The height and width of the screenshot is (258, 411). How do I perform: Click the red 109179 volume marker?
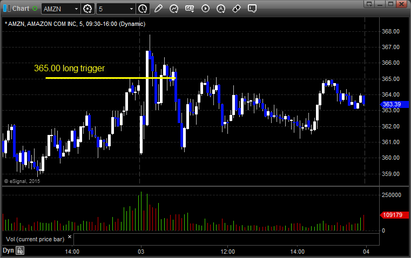[x=394, y=215]
